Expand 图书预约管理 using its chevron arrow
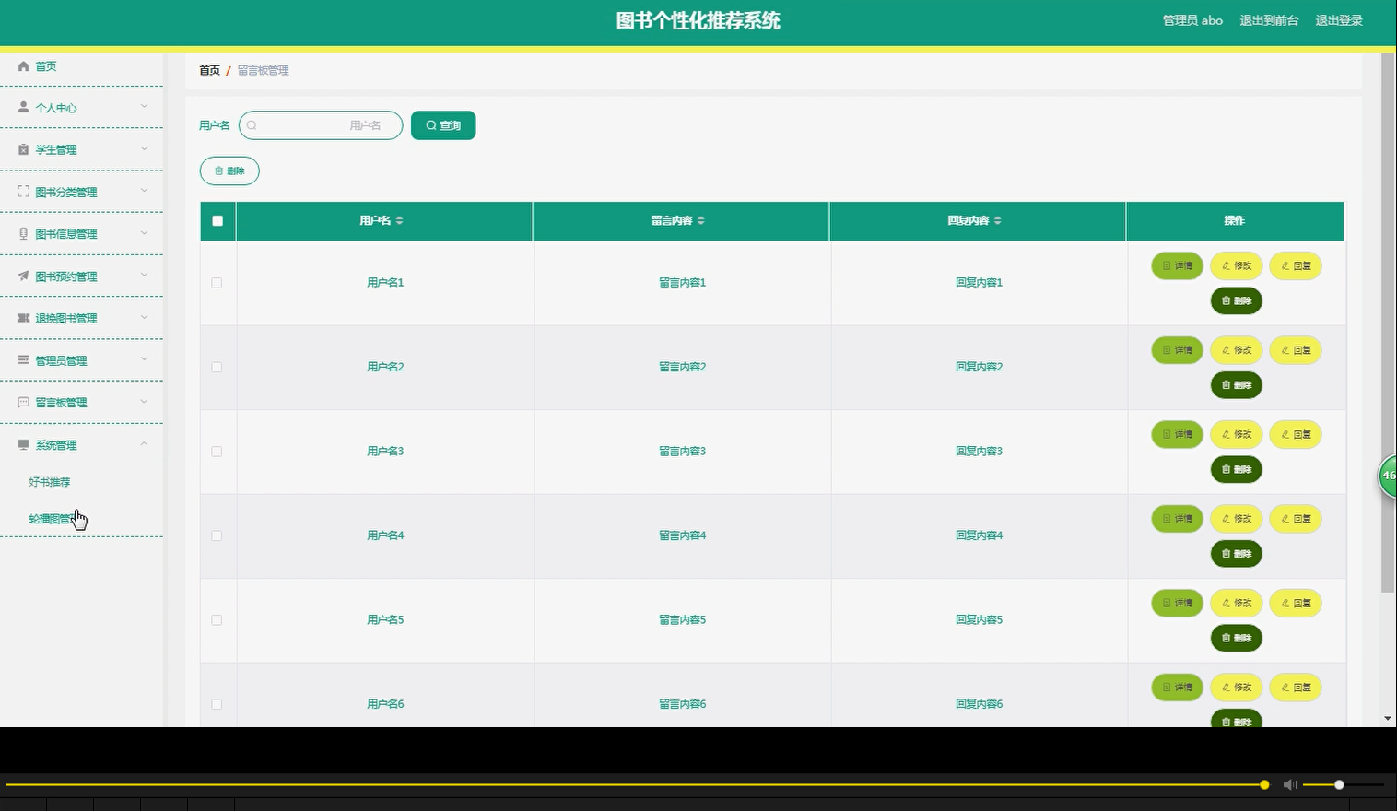The height and width of the screenshot is (811, 1397). click(144, 275)
